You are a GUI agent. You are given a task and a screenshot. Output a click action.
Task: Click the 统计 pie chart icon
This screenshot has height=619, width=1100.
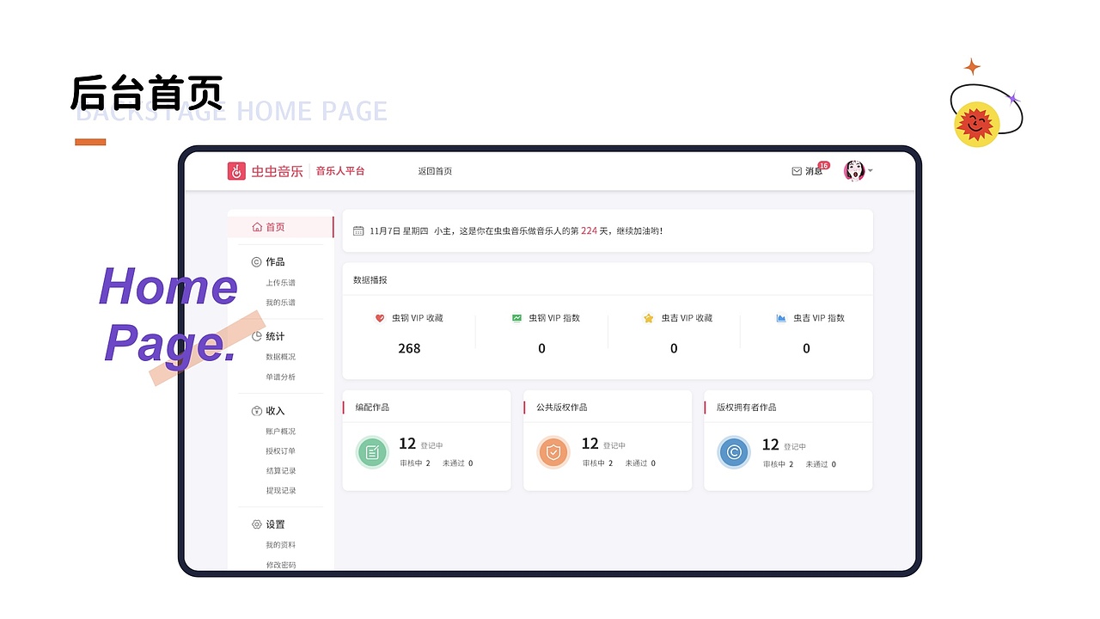pyautogui.click(x=256, y=336)
